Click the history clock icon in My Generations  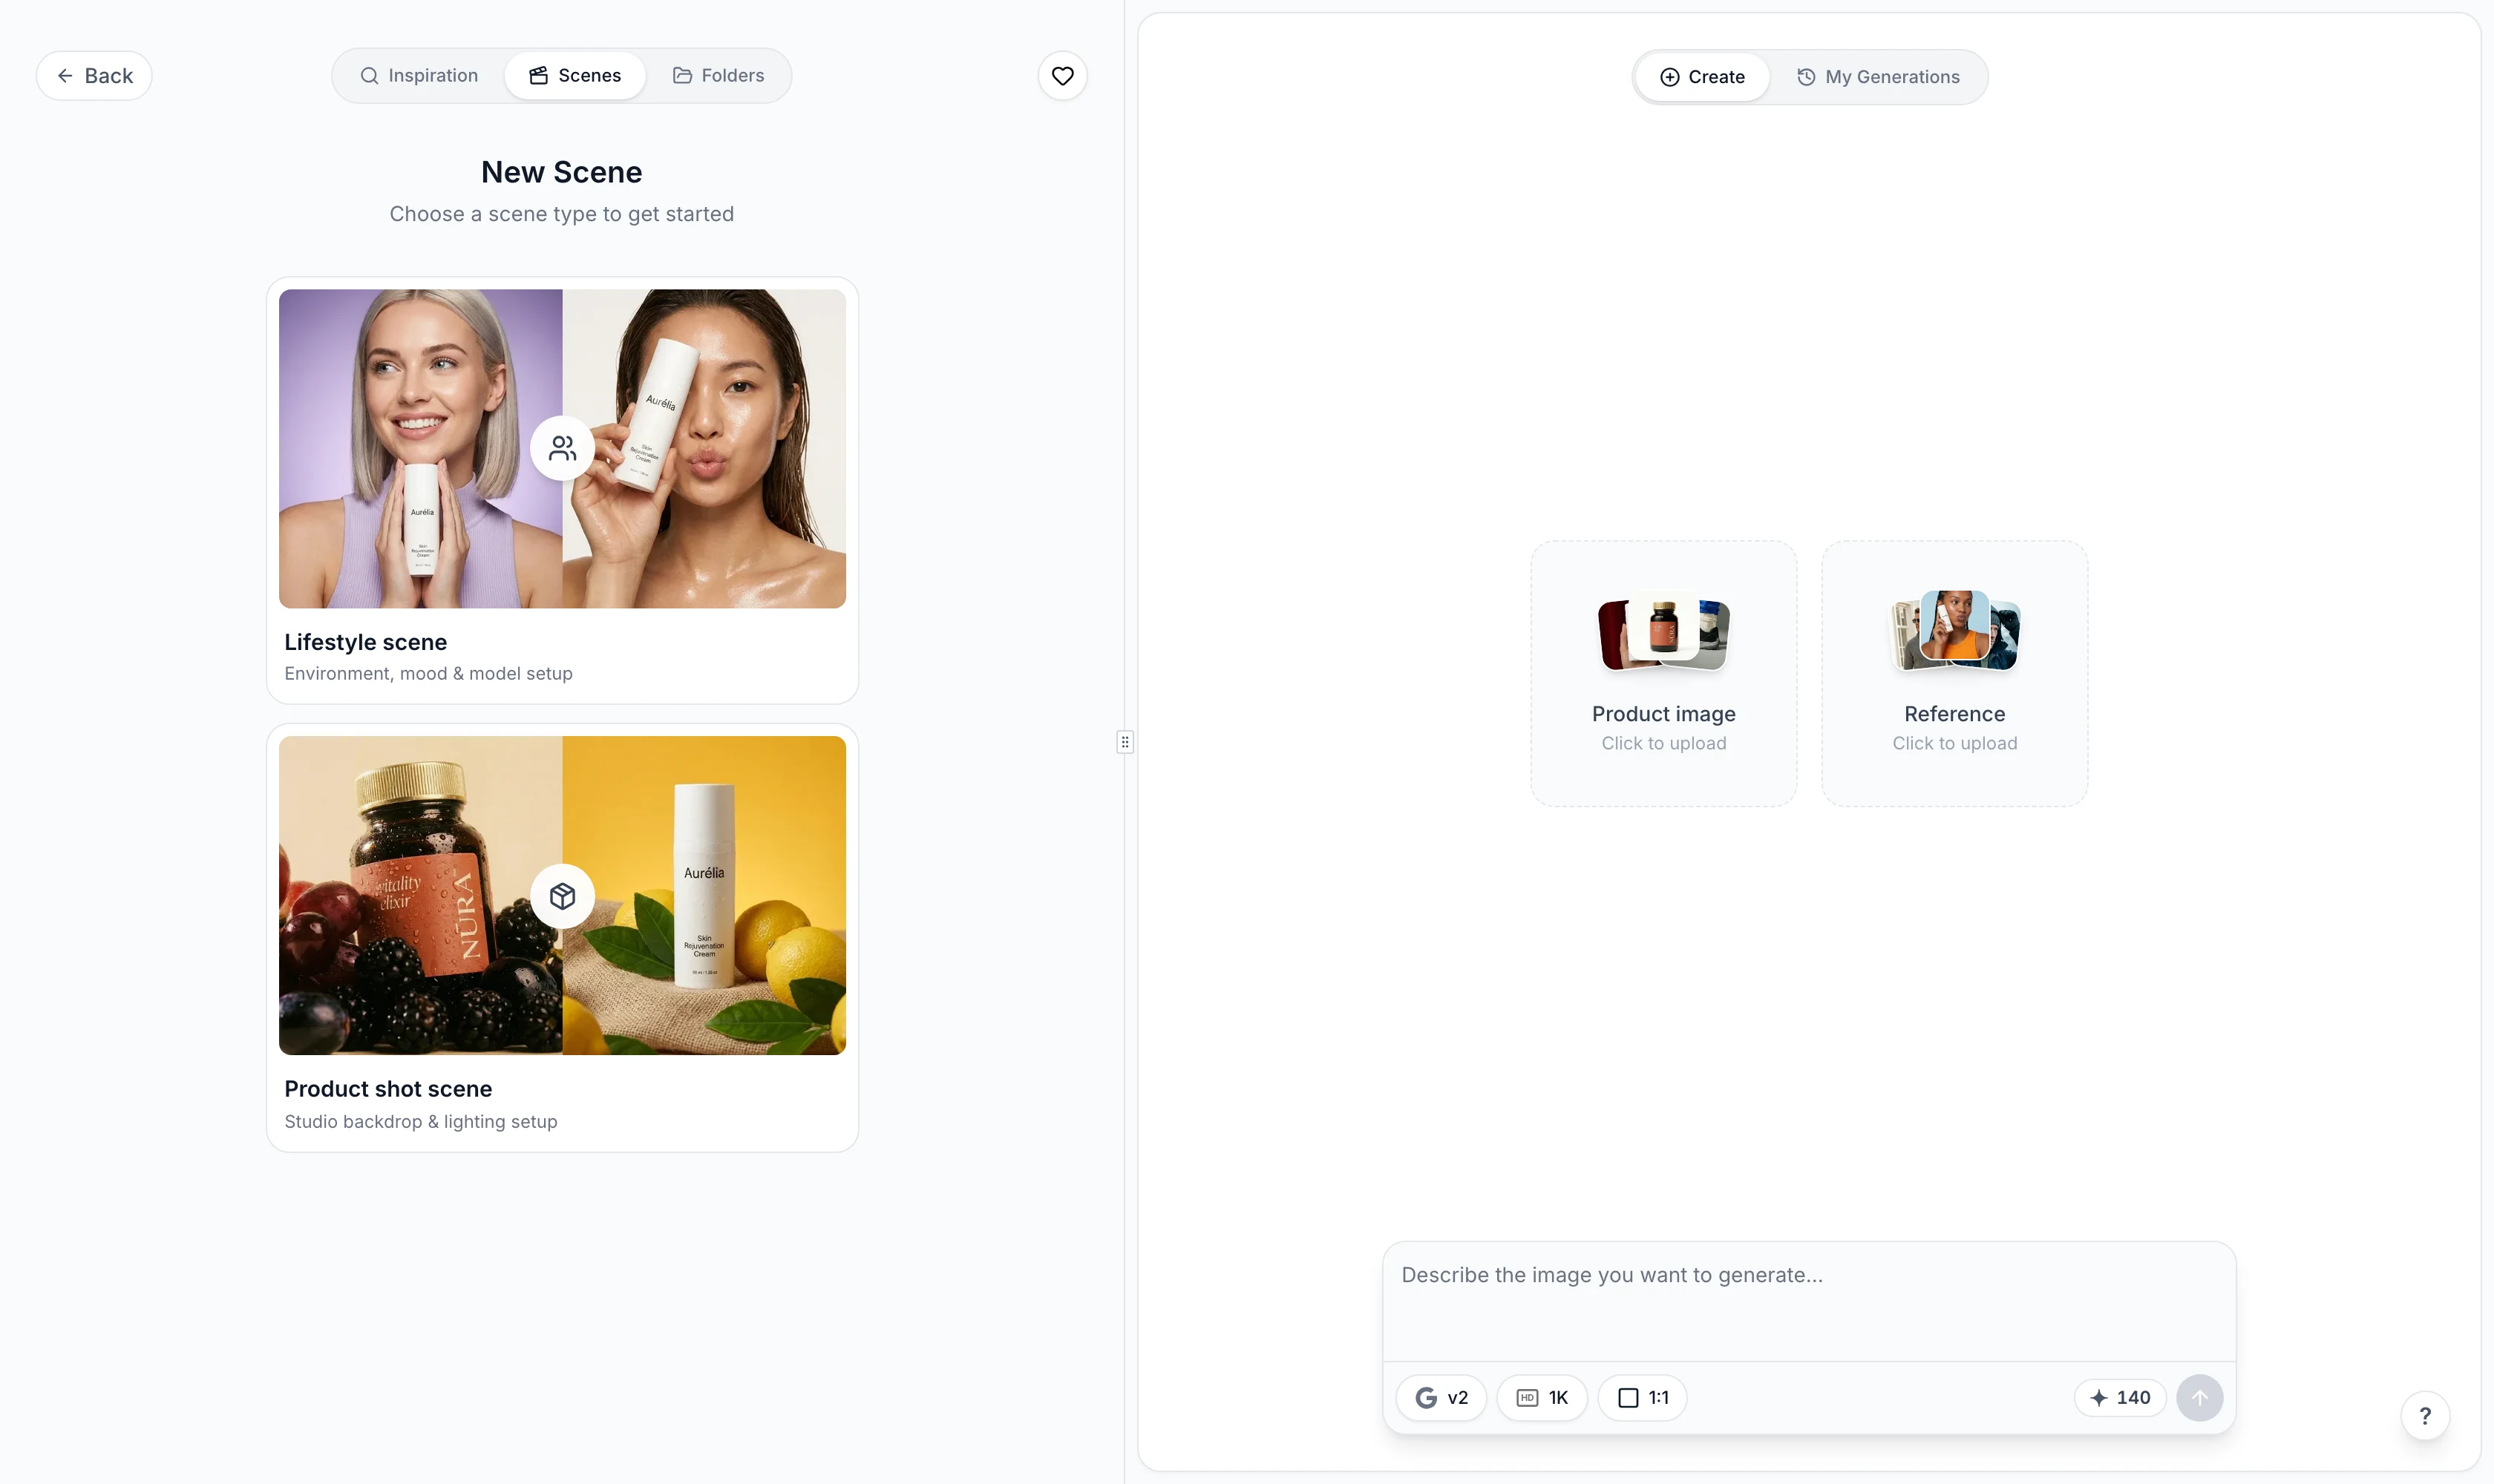click(1806, 77)
